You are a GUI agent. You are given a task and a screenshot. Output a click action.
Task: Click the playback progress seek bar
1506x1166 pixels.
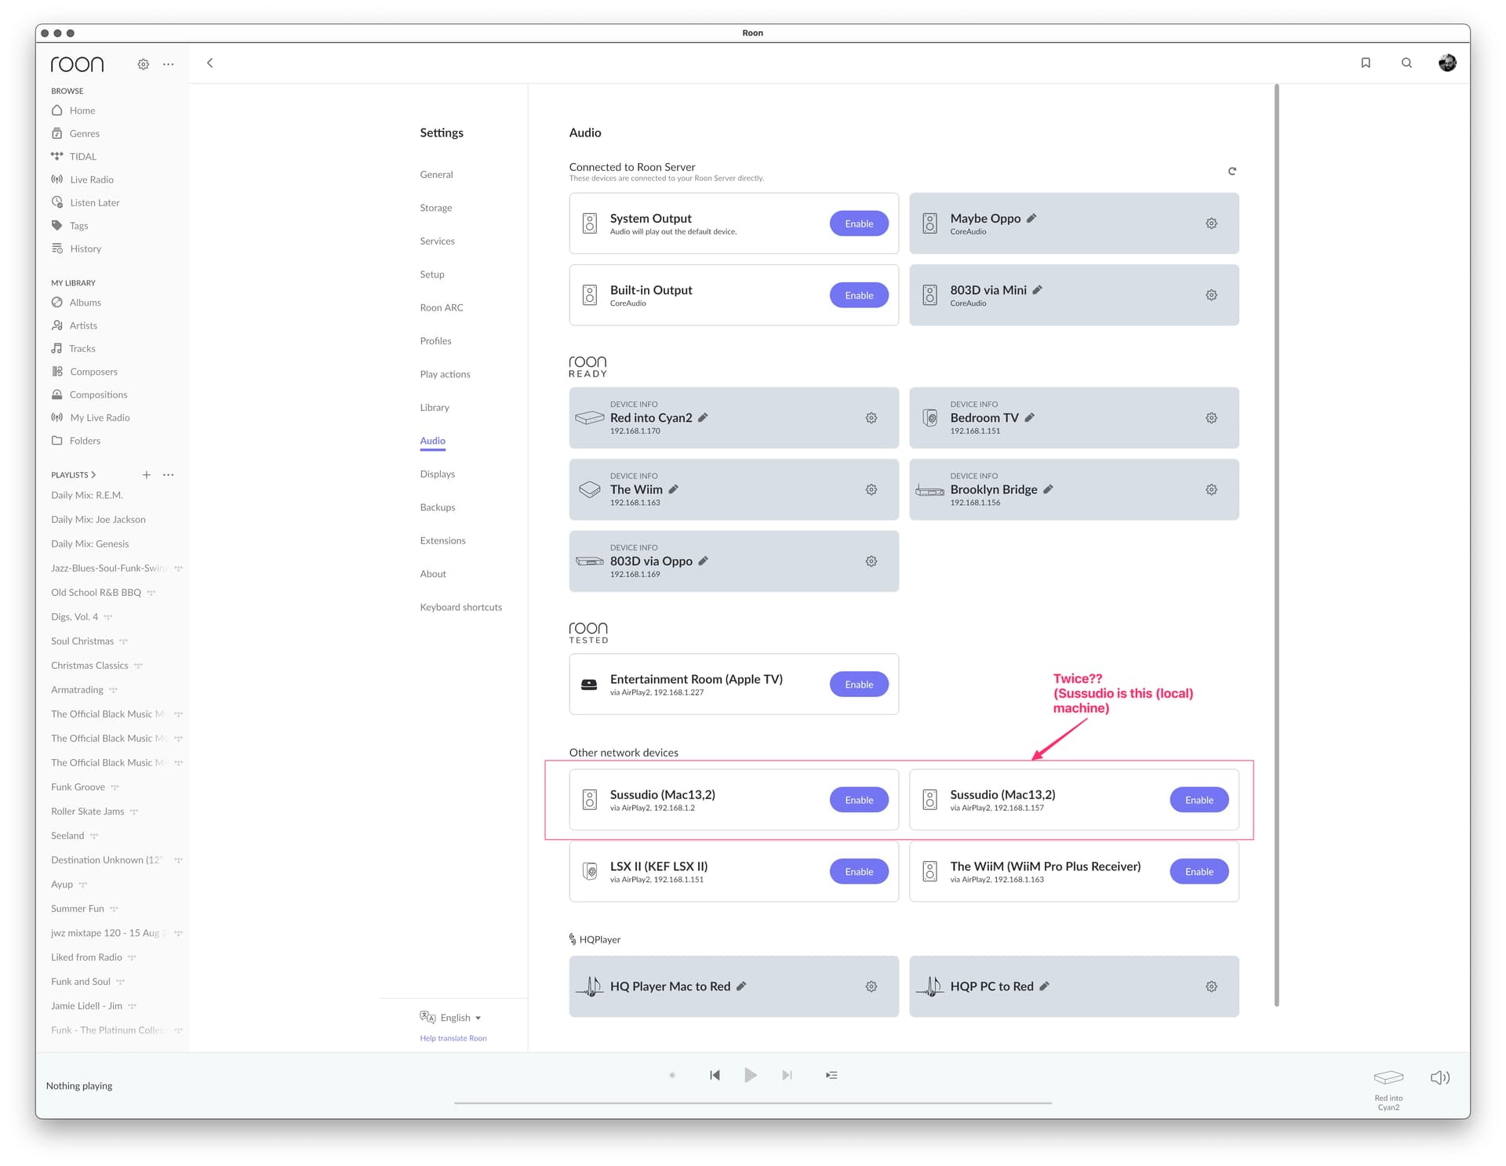coord(752,1102)
